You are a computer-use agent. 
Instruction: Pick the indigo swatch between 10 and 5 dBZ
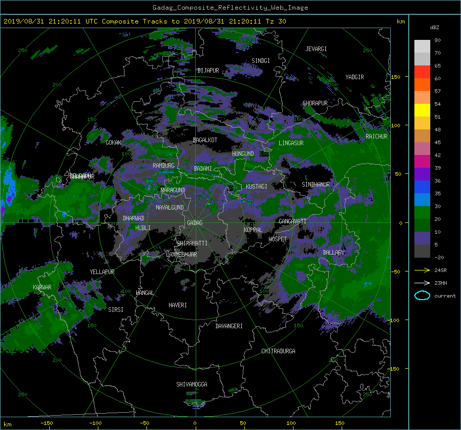[422, 238]
